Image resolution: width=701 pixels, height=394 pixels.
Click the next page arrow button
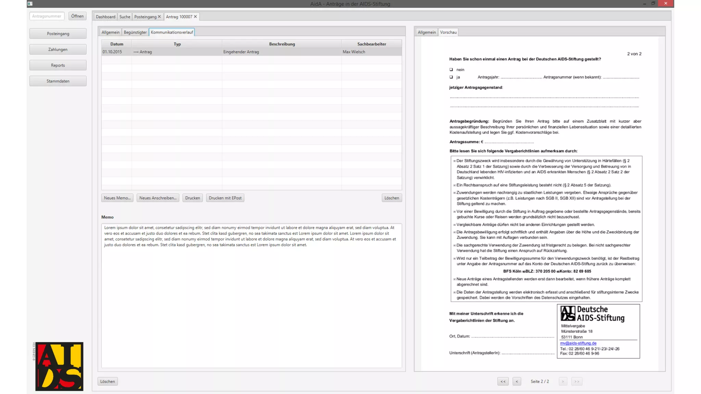point(563,381)
